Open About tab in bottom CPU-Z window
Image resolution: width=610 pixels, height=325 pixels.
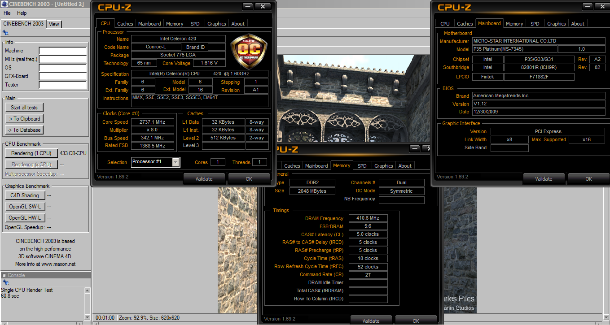[x=405, y=166]
